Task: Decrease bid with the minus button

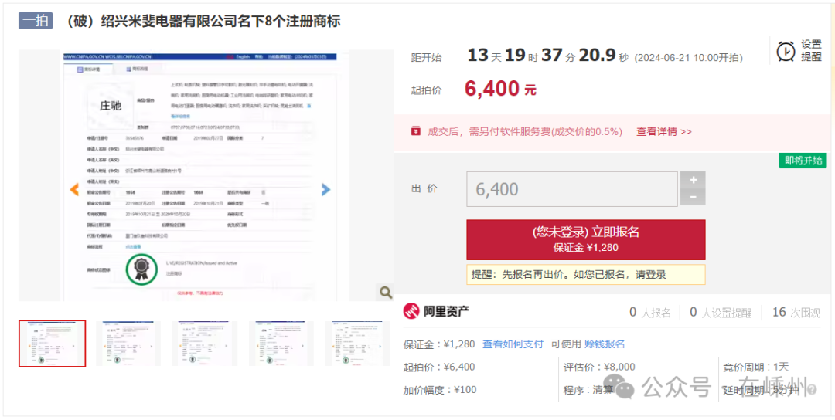Action: point(692,198)
